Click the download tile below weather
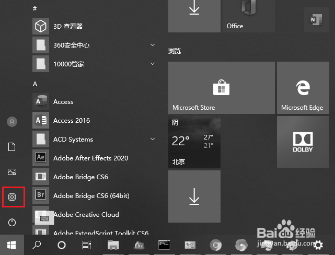Viewport: 335px width, 255px height. tap(194, 196)
